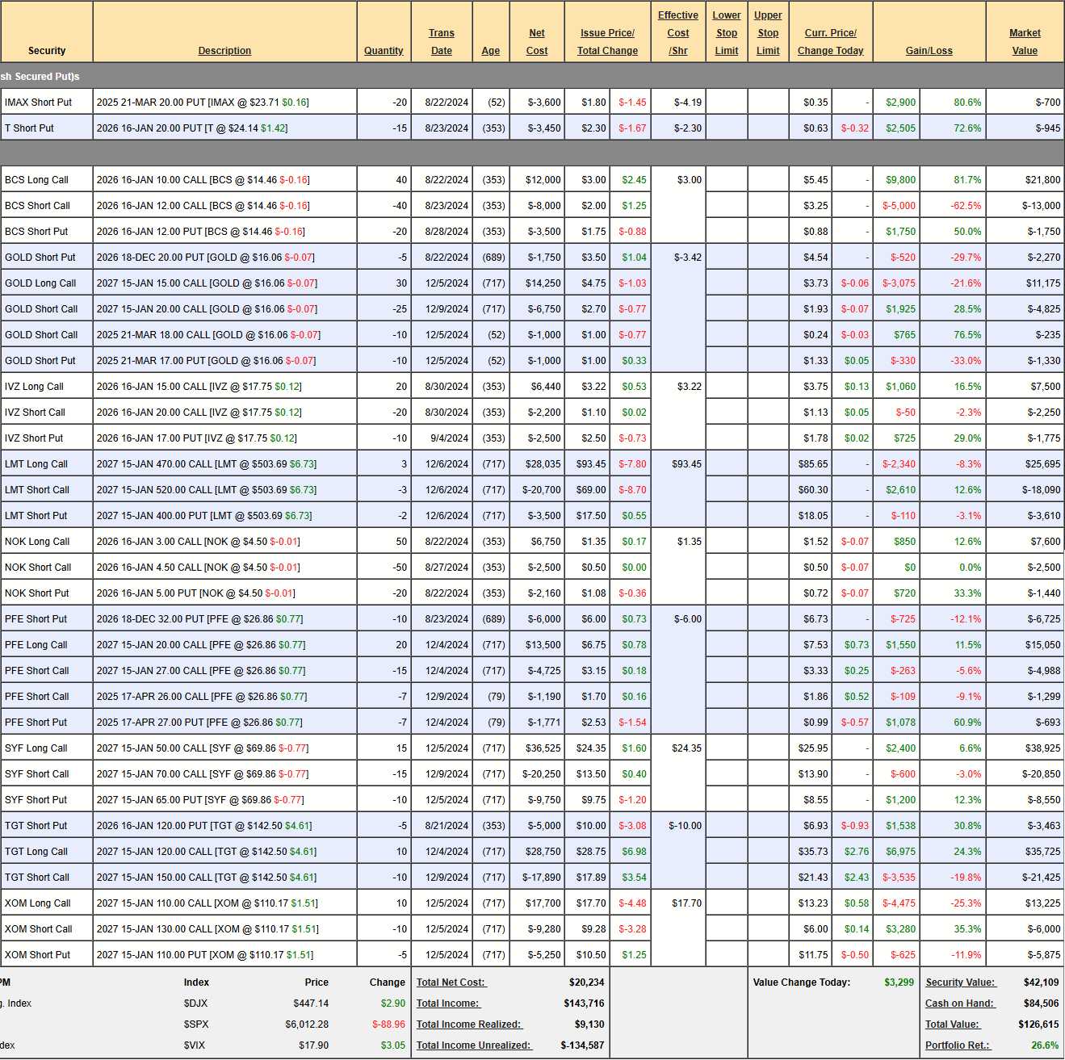The height and width of the screenshot is (1060, 1065).
Task: Select the Age column header
Action: coord(490,51)
